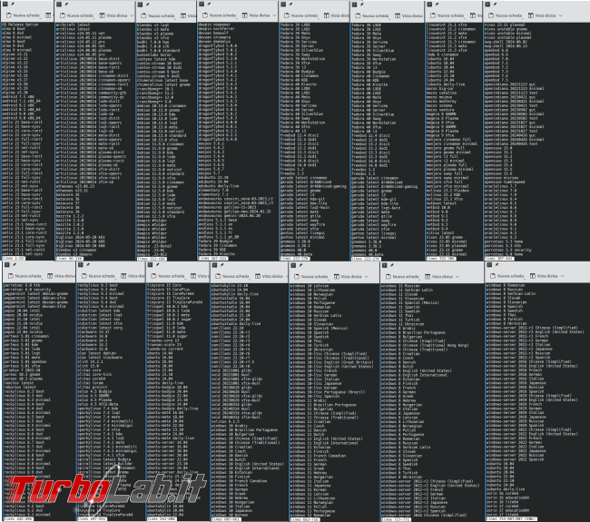Image resolution: width=590 pixels, height=522 pixels.
Task: Open Nuova scheda in the windows 10 Latvian window
Action: tap(311, 276)
